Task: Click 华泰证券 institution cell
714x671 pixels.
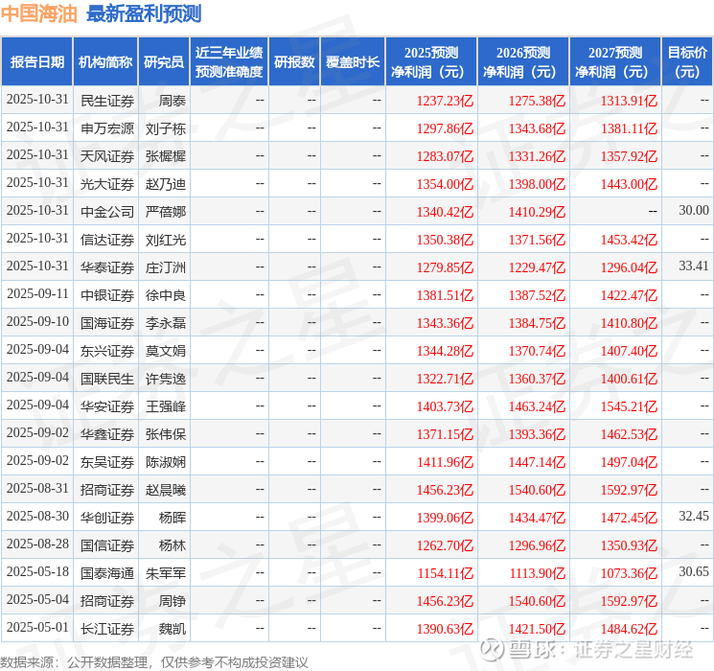Action: [x=107, y=267]
